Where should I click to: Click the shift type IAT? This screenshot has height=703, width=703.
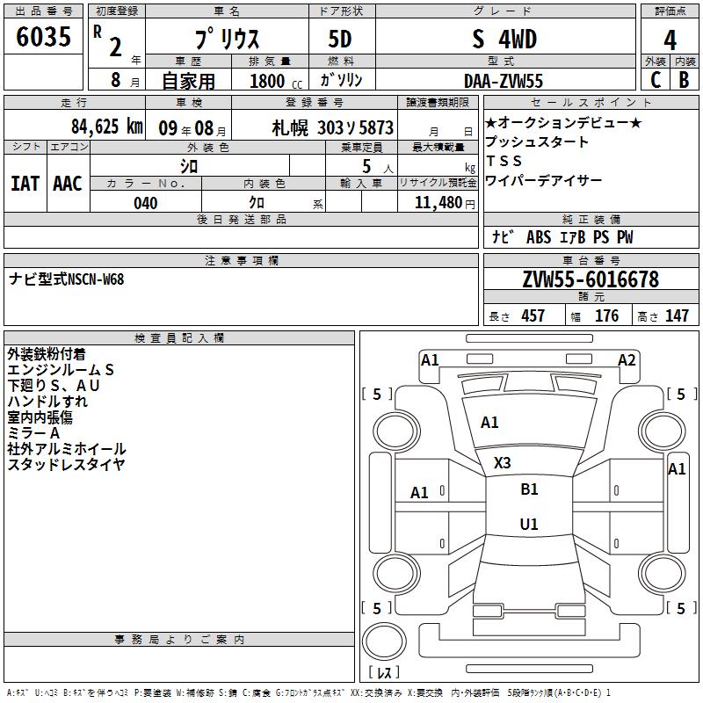click(25, 184)
